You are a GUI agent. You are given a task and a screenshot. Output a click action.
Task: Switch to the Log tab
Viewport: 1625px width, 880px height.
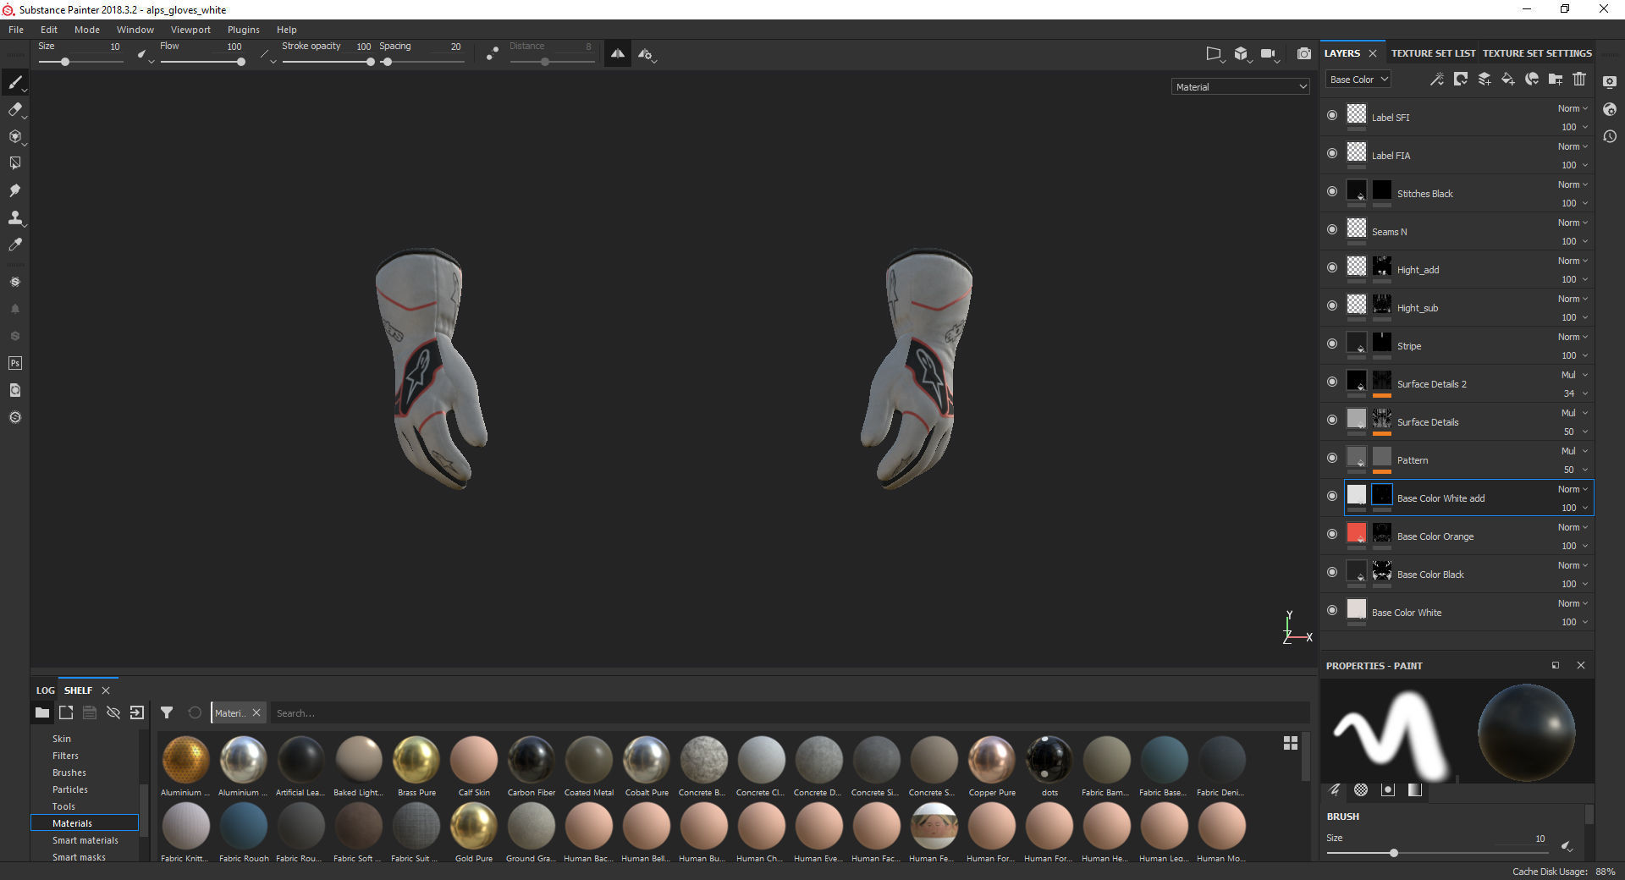46,690
